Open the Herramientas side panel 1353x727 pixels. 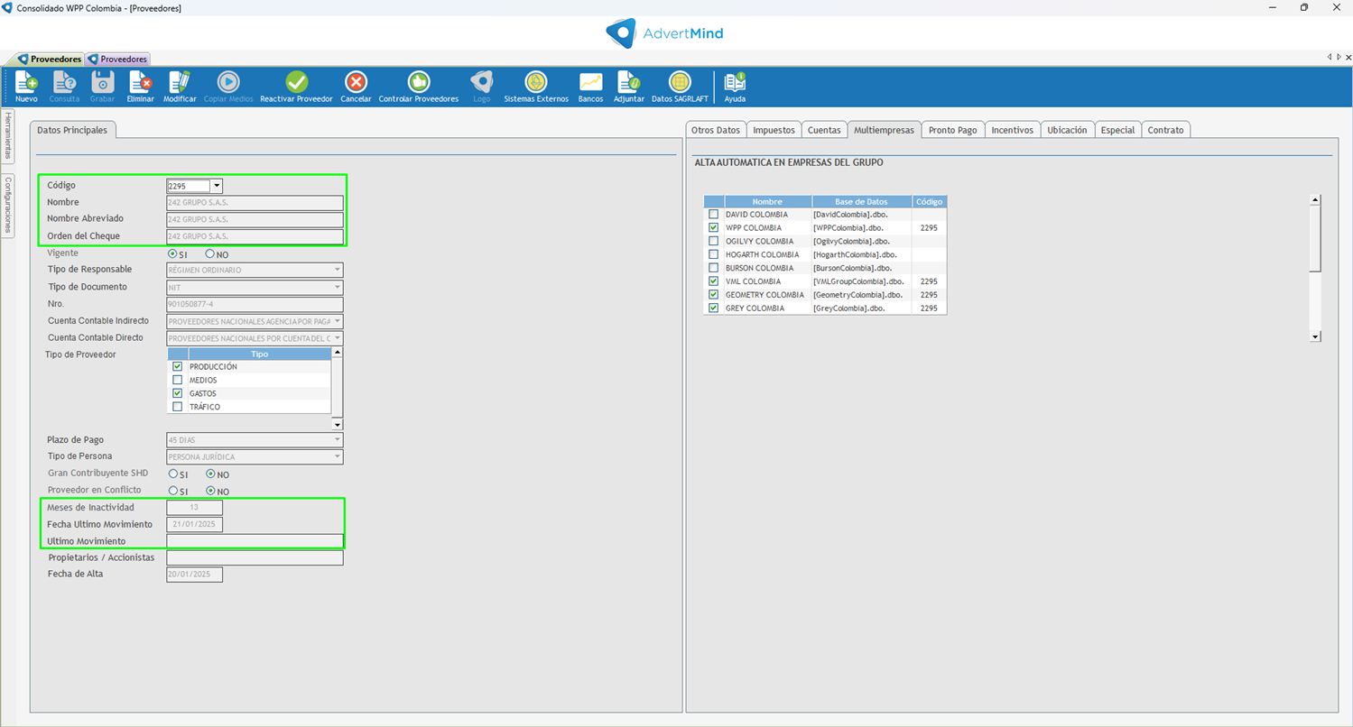click(7, 135)
